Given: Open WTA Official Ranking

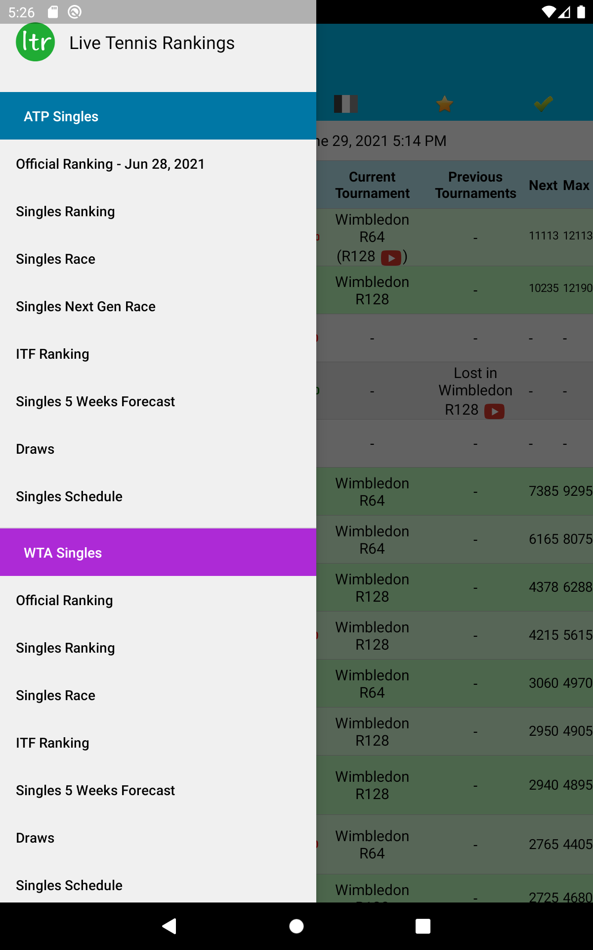Looking at the screenshot, I should pyautogui.click(x=158, y=600).
